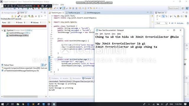This screenshot has width=189, height=106.
Task: Click the red JUnit progress bar
Action: click(24, 26)
